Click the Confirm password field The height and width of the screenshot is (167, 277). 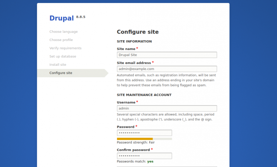[x=144, y=156]
